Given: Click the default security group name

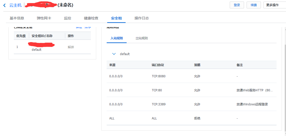Looking at the screenshot, I should tap(37, 50).
